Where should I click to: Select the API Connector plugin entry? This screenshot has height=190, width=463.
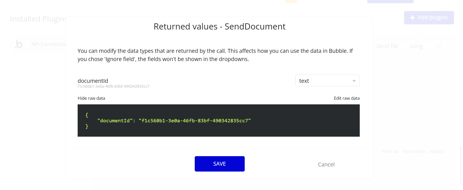click(x=49, y=44)
